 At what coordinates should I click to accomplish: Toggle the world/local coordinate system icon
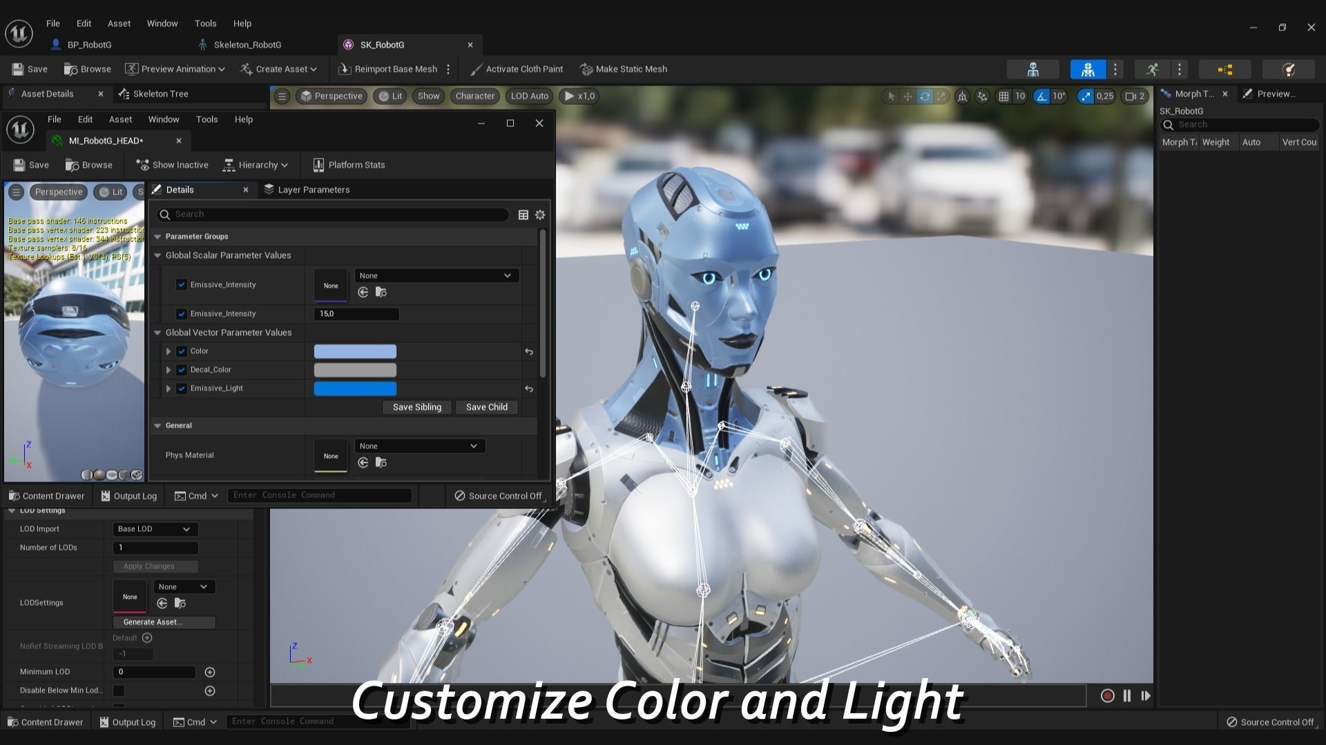point(962,96)
